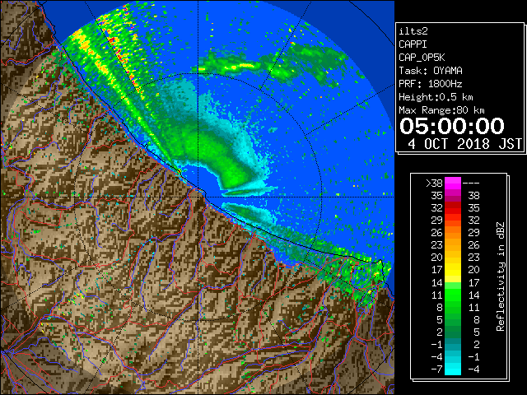Click the 'PRF: 1800Hz' line
527x395 pixels.
[x=431, y=84]
